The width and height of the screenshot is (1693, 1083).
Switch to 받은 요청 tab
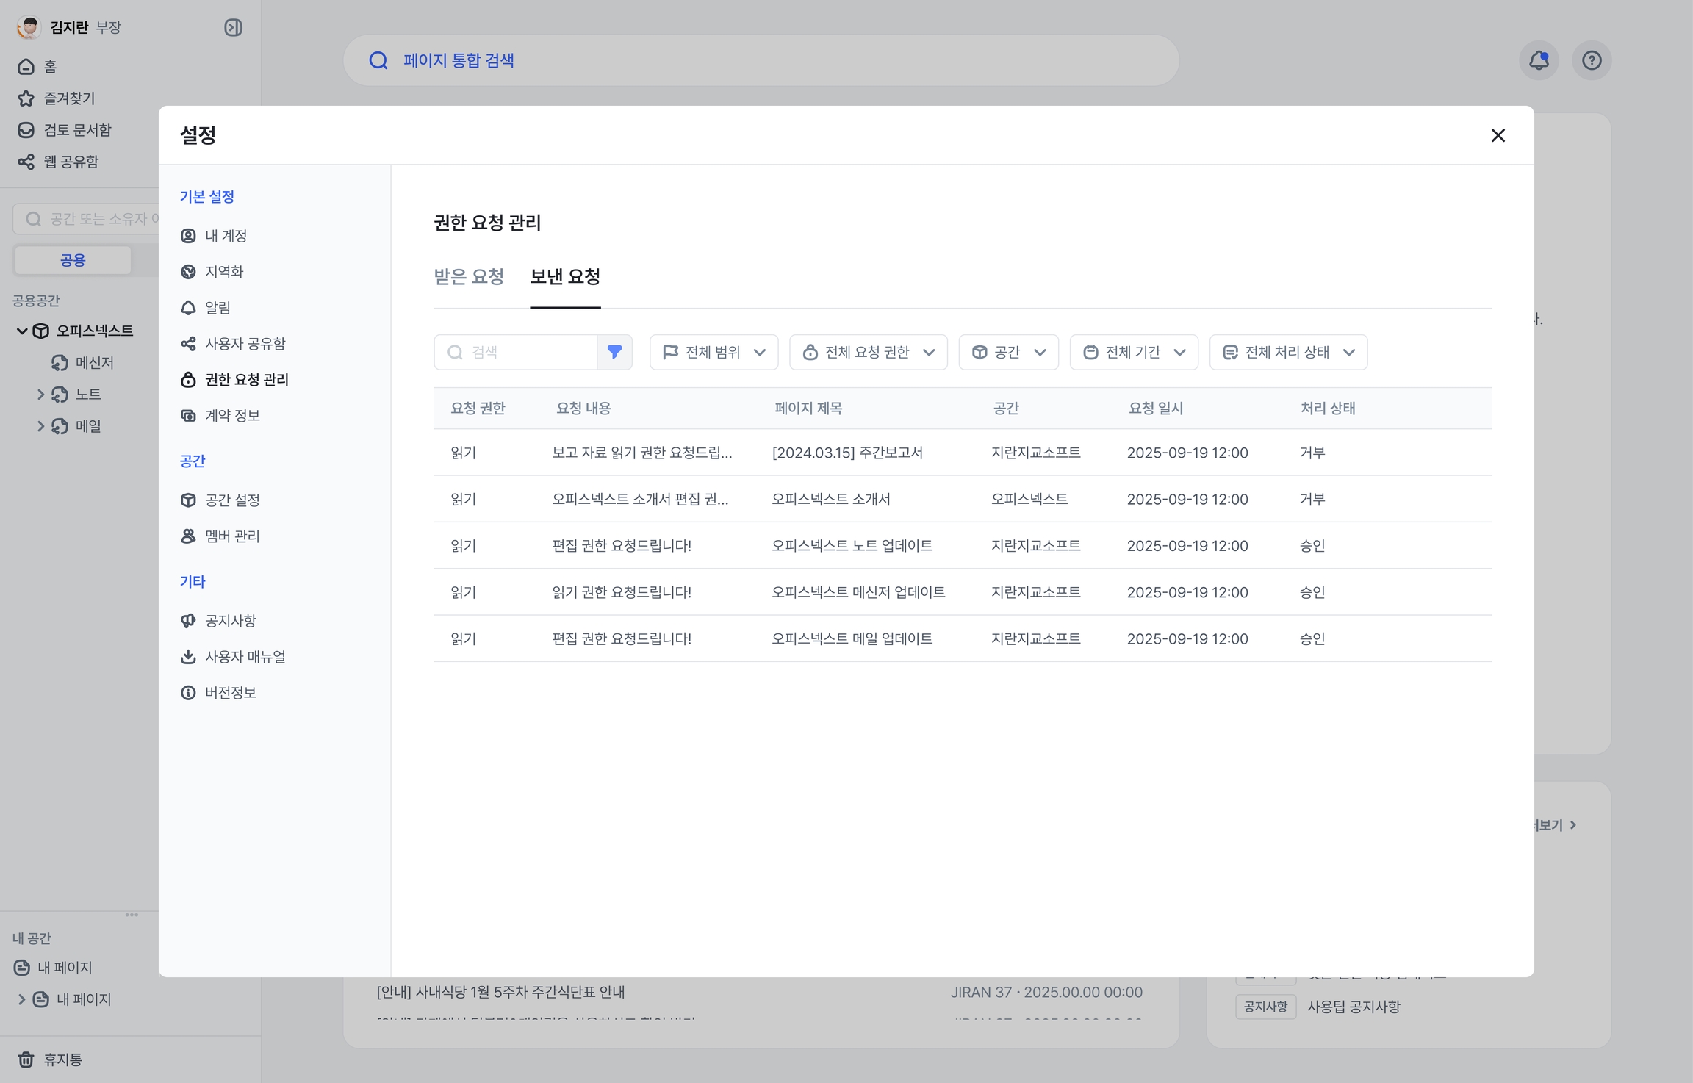(x=469, y=277)
